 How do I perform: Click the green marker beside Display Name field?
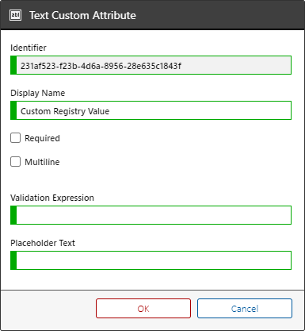(x=13, y=110)
